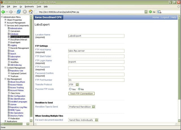Click page icon beside Repository Use
This screenshot has width=181, height=130.
[9, 70]
